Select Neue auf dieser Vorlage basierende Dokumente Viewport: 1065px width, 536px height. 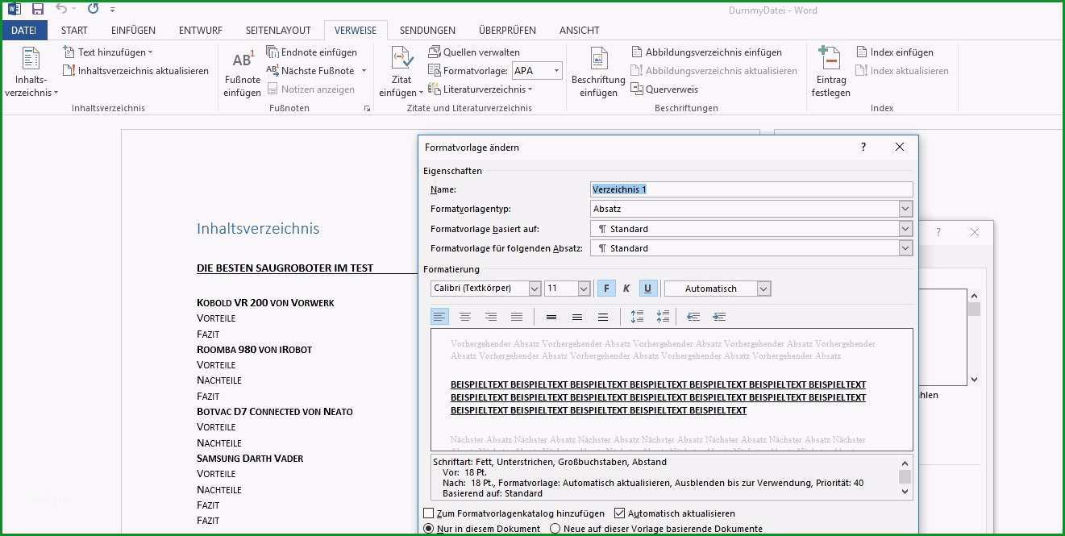[555, 529]
